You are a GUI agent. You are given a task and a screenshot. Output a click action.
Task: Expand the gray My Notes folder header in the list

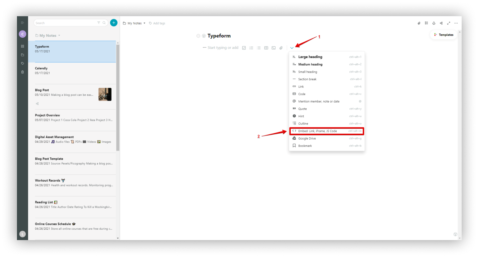pyautogui.click(x=48, y=35)
